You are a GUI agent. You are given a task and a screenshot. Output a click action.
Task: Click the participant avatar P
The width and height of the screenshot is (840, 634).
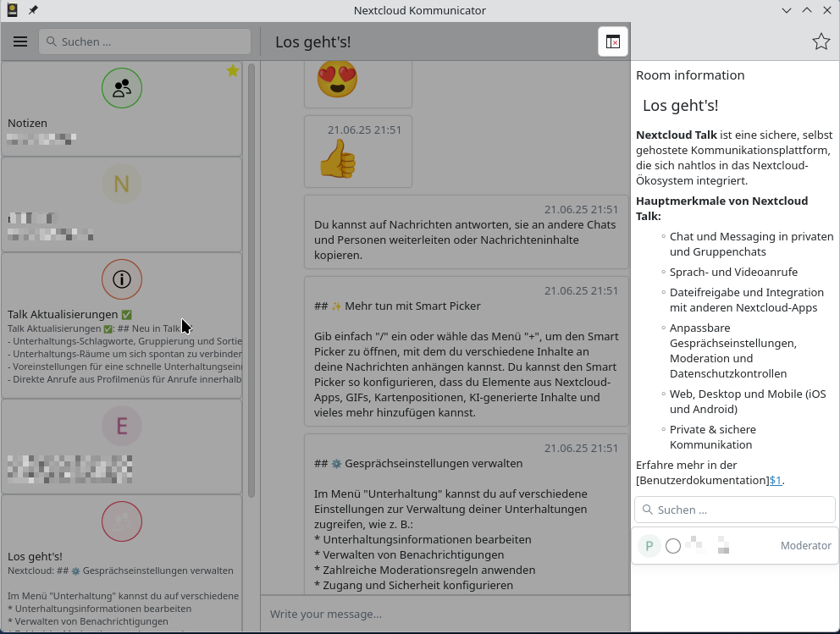coord(649,546)
